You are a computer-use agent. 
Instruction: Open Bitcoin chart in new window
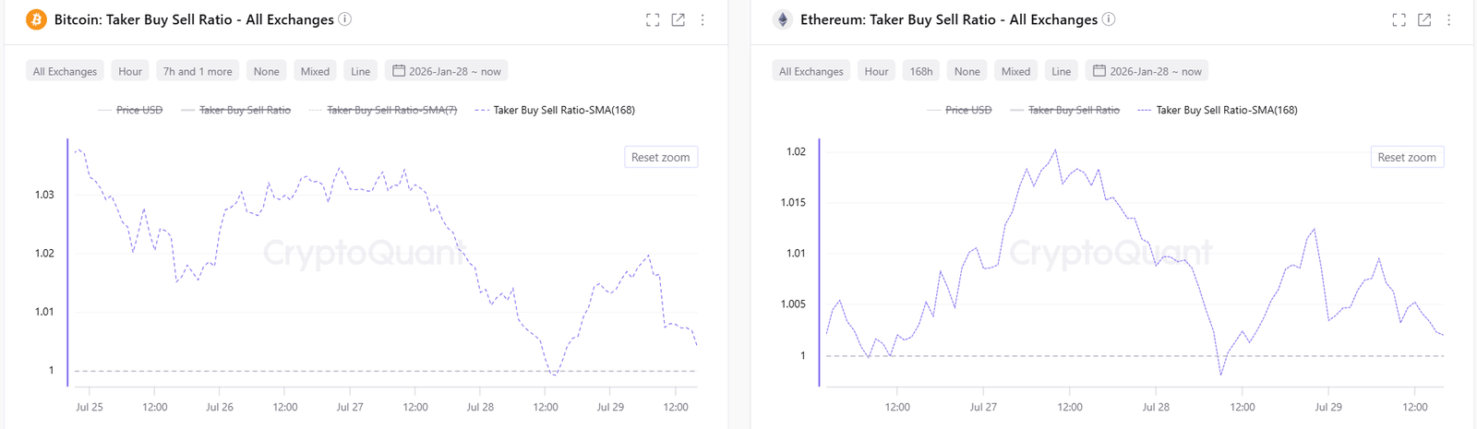[x=678, y=20]
